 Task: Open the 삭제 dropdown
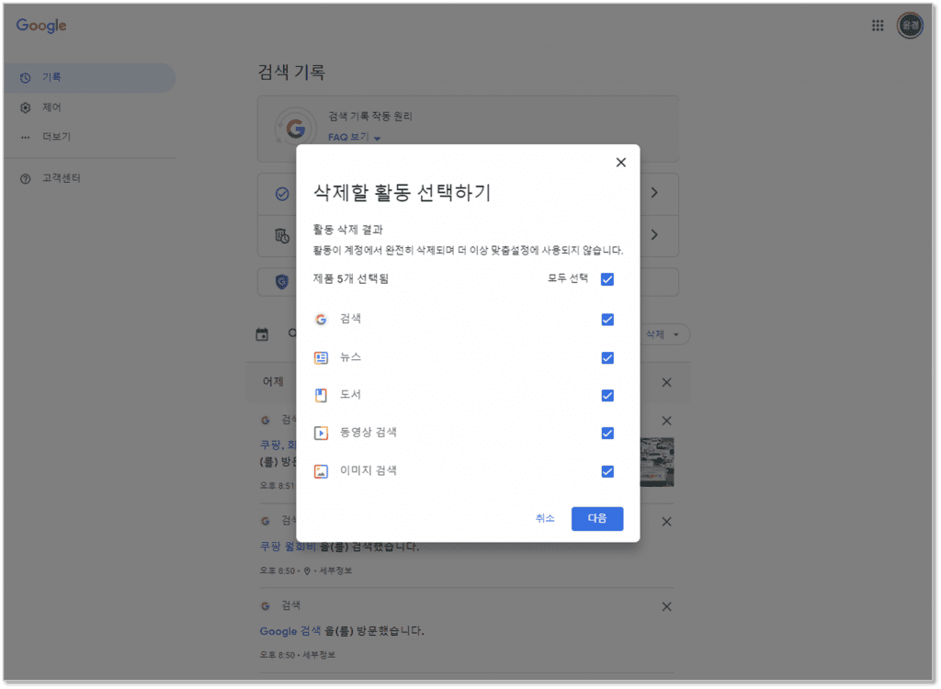point(663,334)
